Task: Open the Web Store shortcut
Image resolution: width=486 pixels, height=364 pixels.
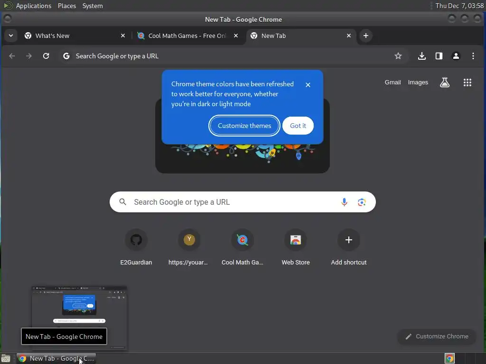Action: point(296,247)
